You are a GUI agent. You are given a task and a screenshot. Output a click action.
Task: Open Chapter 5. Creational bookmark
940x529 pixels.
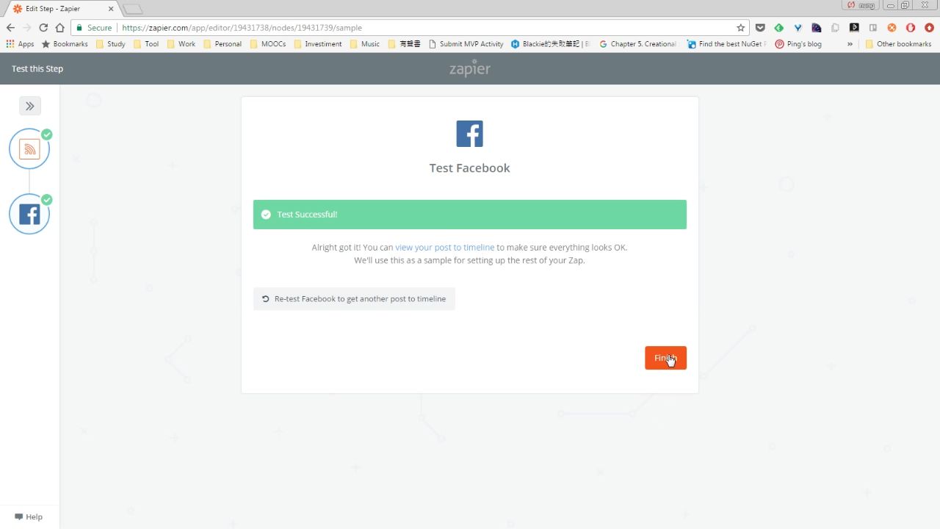637,44
